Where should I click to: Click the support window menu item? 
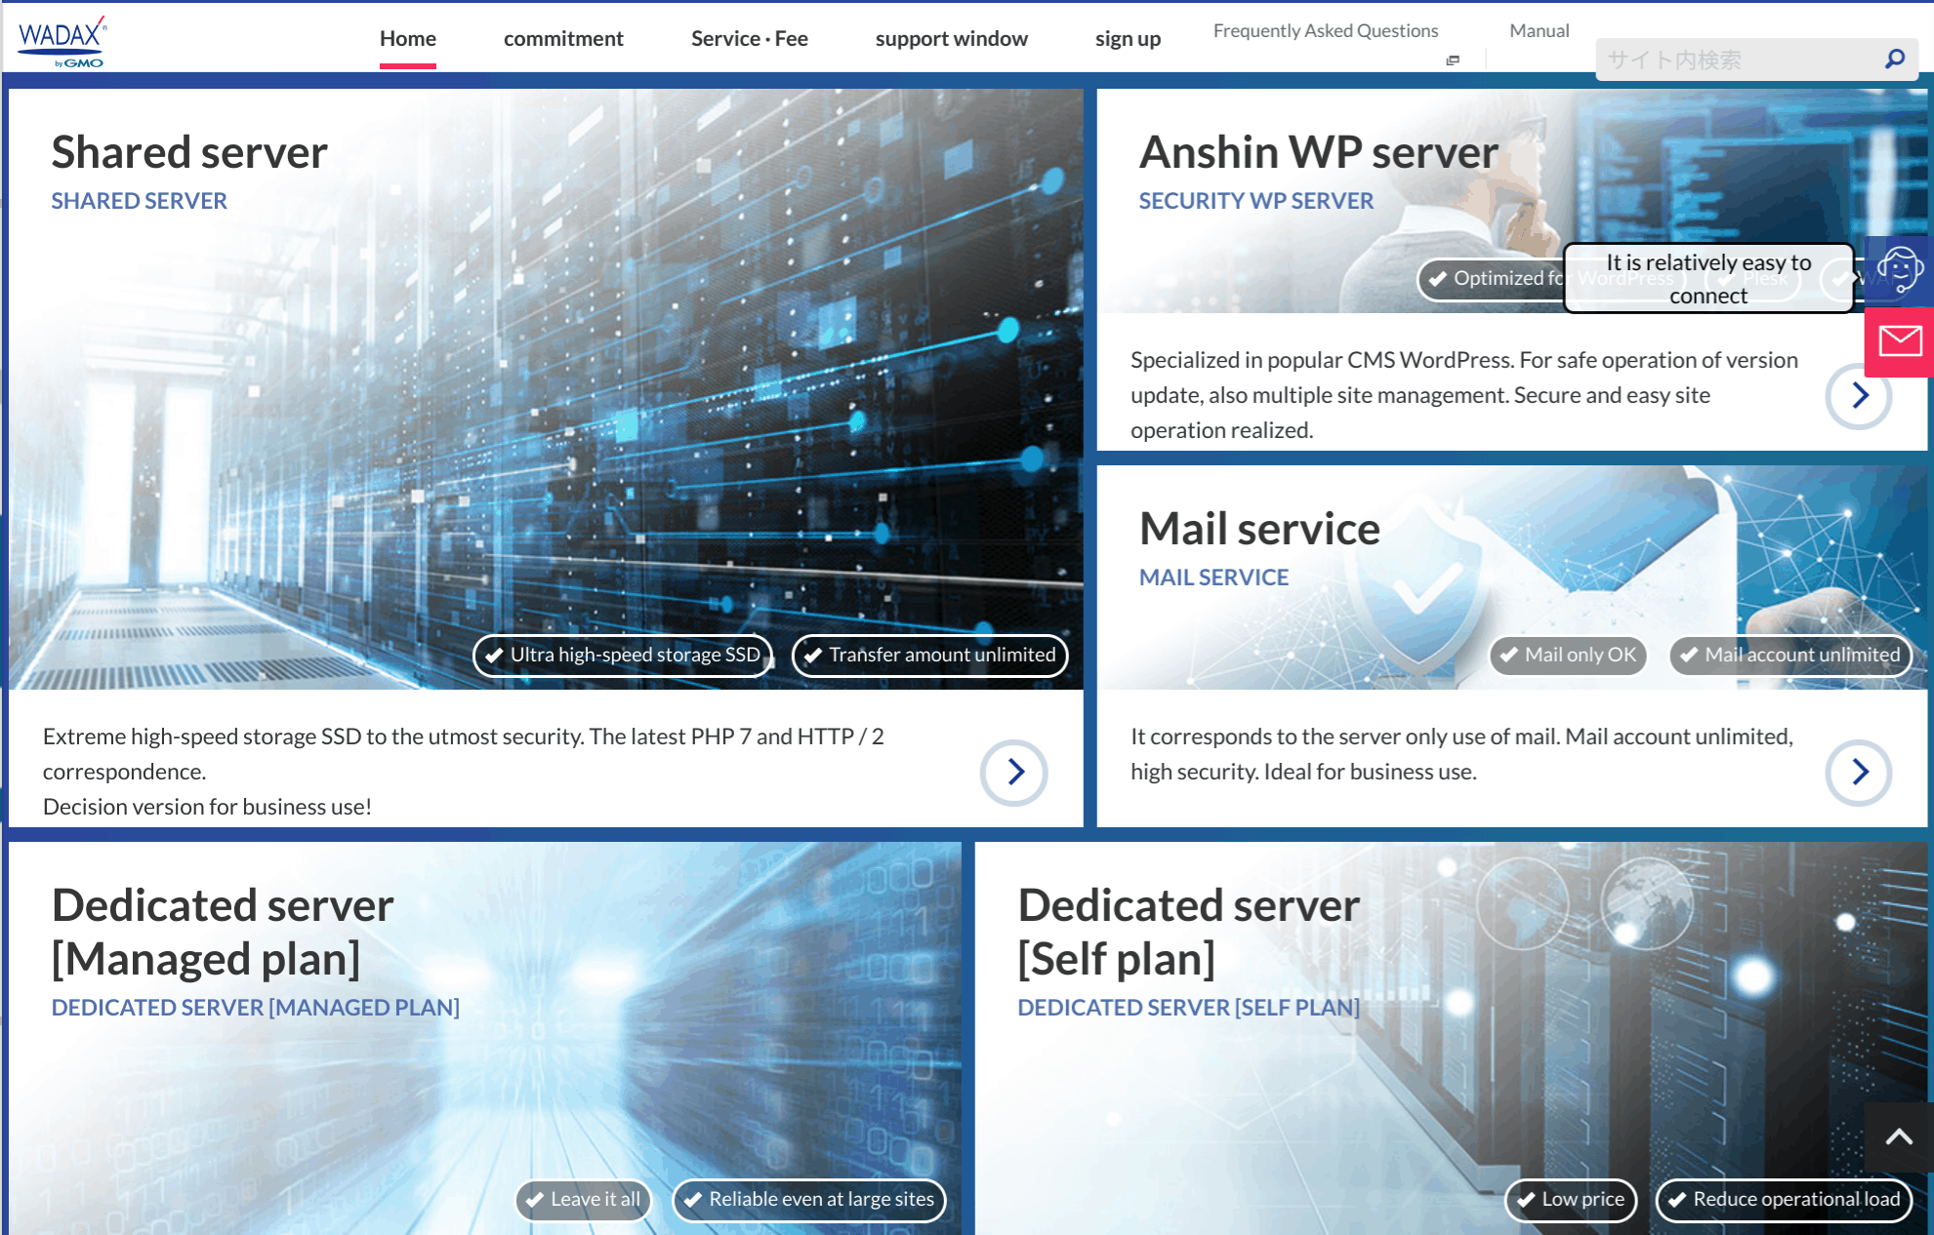(x=953, y=38)
